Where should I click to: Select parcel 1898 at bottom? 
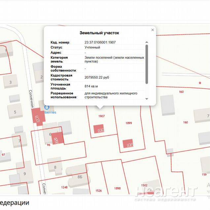coord(118,188)
